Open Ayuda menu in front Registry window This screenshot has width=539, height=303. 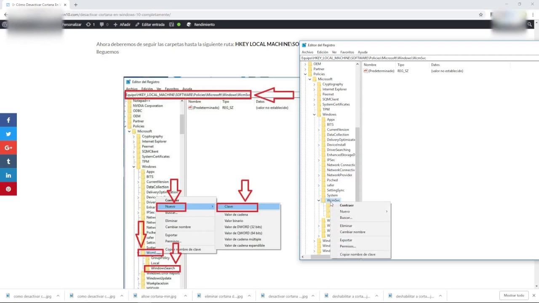click(363, 52)
